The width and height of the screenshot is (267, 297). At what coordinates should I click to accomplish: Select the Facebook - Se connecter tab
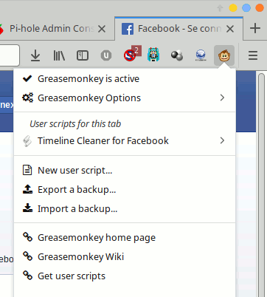pyautogui.click(x=178, y=29)
